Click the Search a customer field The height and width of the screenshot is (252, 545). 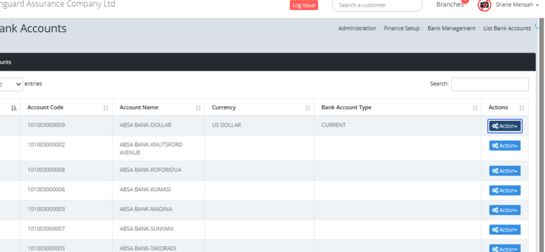click(x=377, y=5)
